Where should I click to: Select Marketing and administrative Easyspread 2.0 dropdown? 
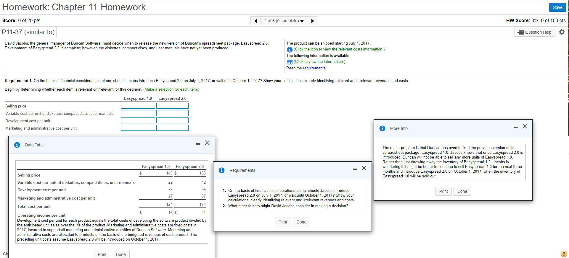172,128
